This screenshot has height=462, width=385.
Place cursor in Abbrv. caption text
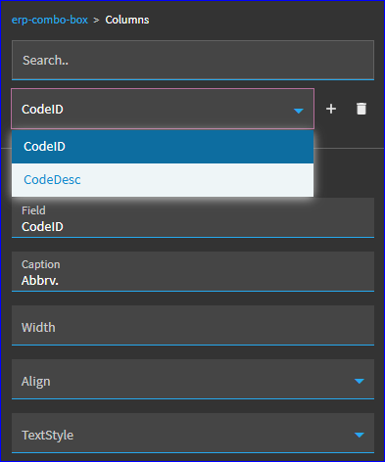pyautogui.click(x=40, y=281)
